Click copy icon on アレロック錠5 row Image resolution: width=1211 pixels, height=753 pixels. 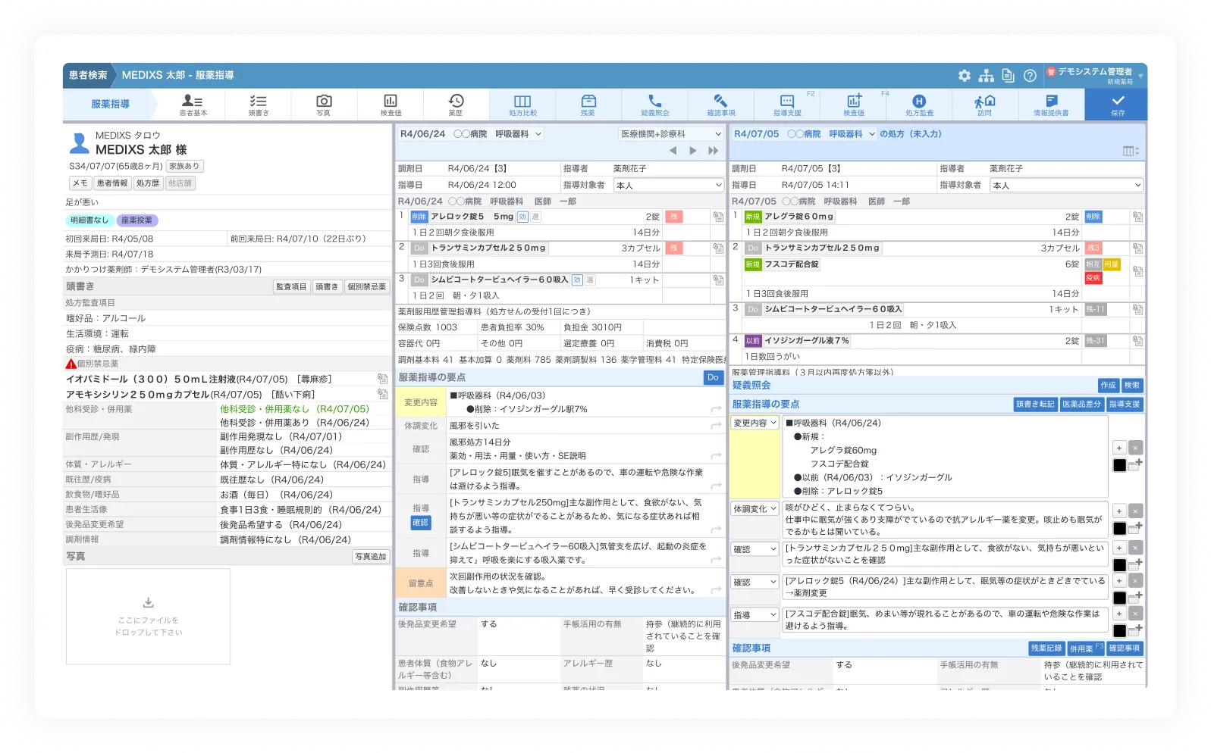tap(718, 217)
